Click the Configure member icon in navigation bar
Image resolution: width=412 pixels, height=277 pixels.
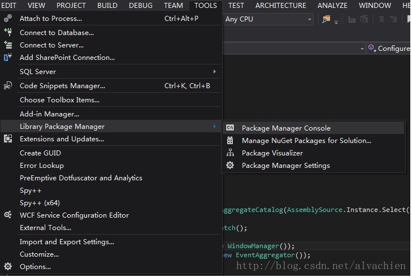click(x=372, y=48)
